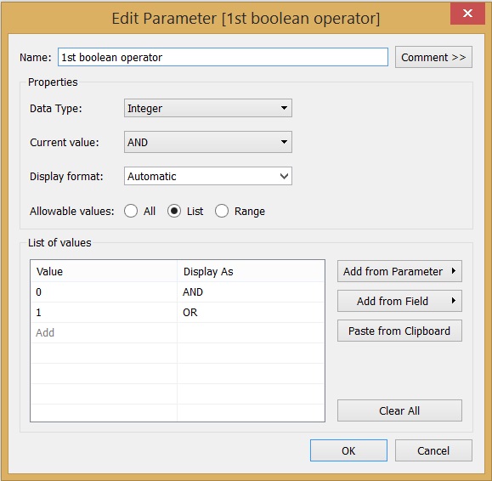Close the Edit Parameter dialog with X

tap(467, 14)
